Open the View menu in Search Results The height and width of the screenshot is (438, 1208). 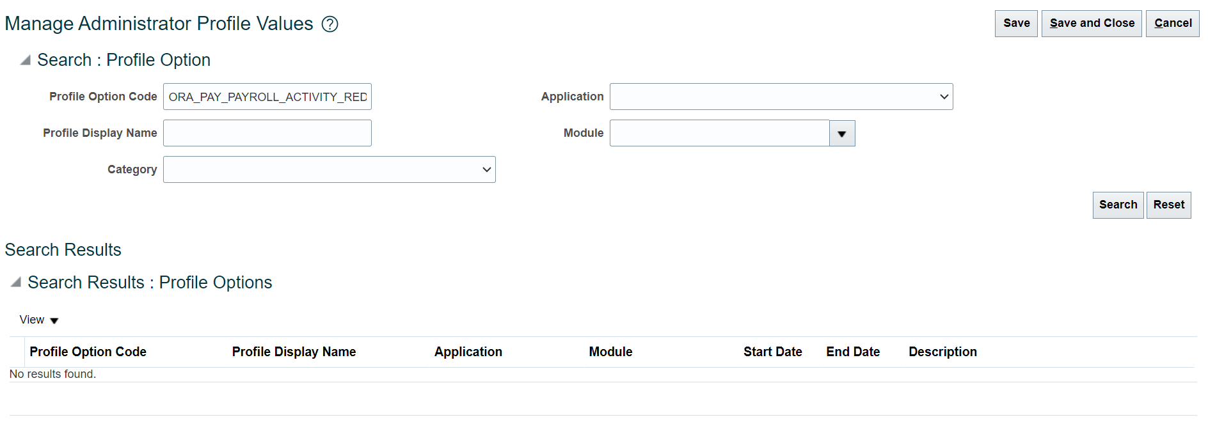pos(31,320)
